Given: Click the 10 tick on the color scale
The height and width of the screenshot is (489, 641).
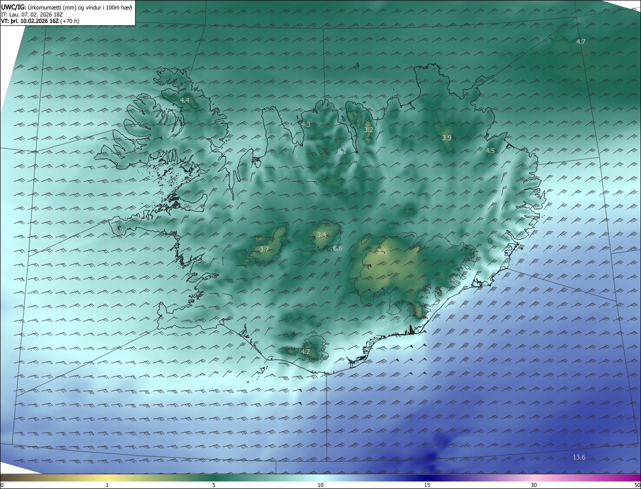Looking at the screenshot, I should [320, 485].
